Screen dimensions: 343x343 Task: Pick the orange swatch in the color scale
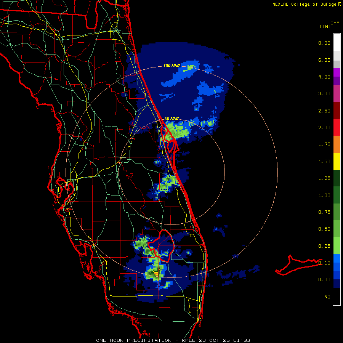(337, 144)
